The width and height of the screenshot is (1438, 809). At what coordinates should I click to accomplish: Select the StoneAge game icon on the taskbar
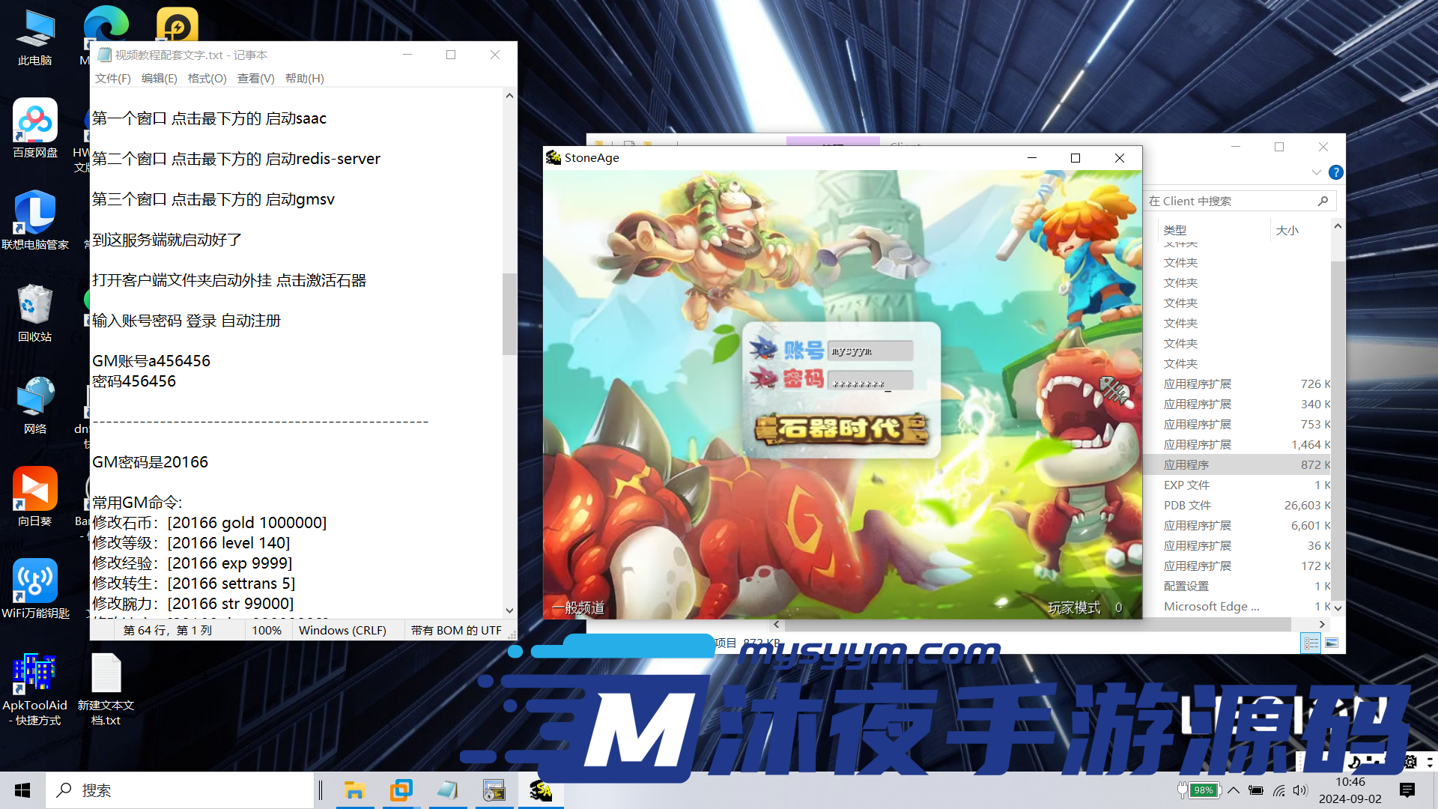click(541, 790)
